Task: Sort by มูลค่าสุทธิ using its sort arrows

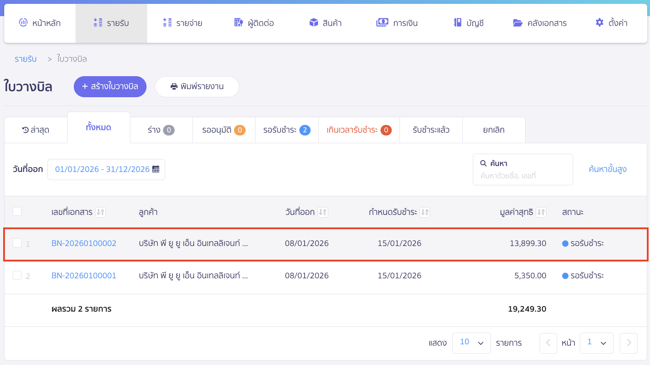Action: click(541, 212)
